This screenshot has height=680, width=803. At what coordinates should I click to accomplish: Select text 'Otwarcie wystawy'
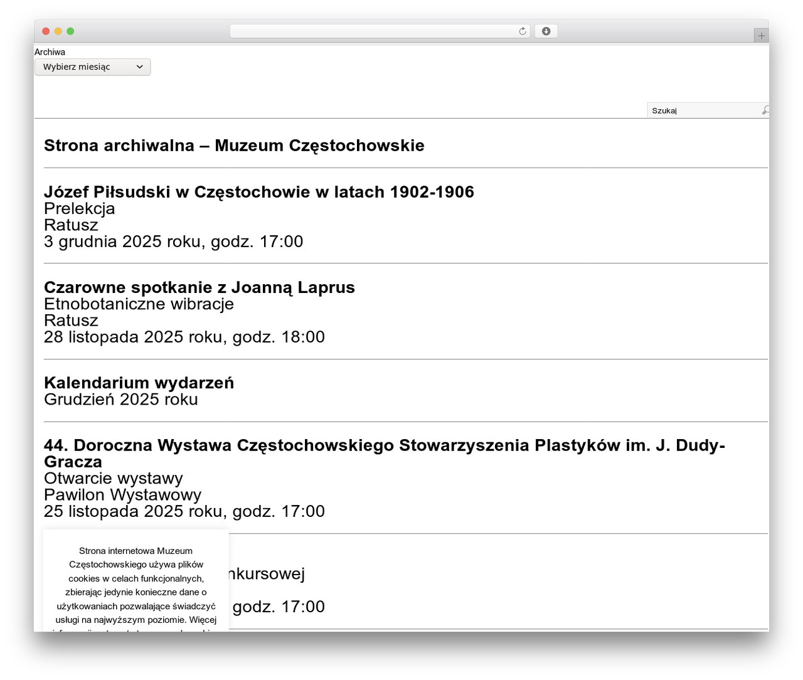pos(114,479)
